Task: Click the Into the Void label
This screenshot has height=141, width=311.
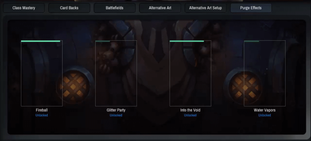Action: click(190, 110)
